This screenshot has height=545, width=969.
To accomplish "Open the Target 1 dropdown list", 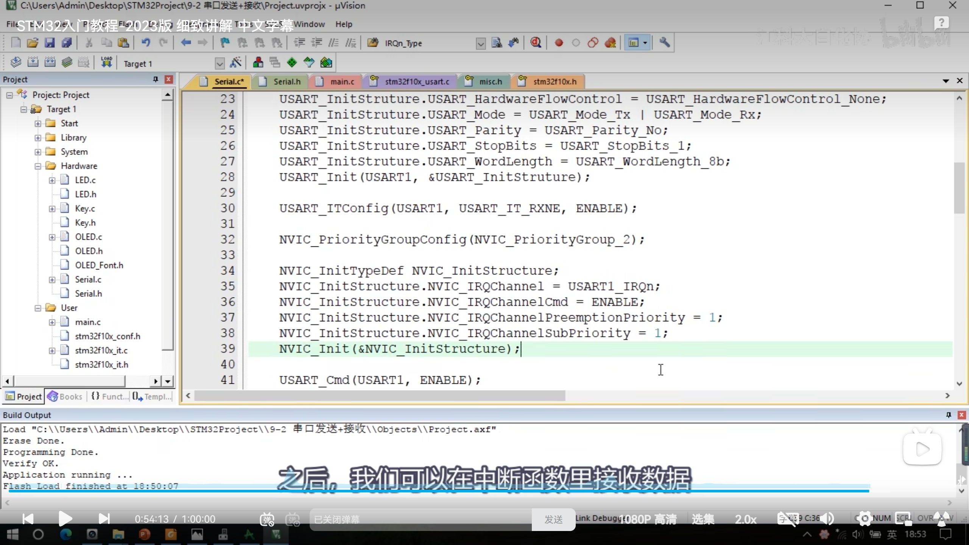I will [220, 63].
